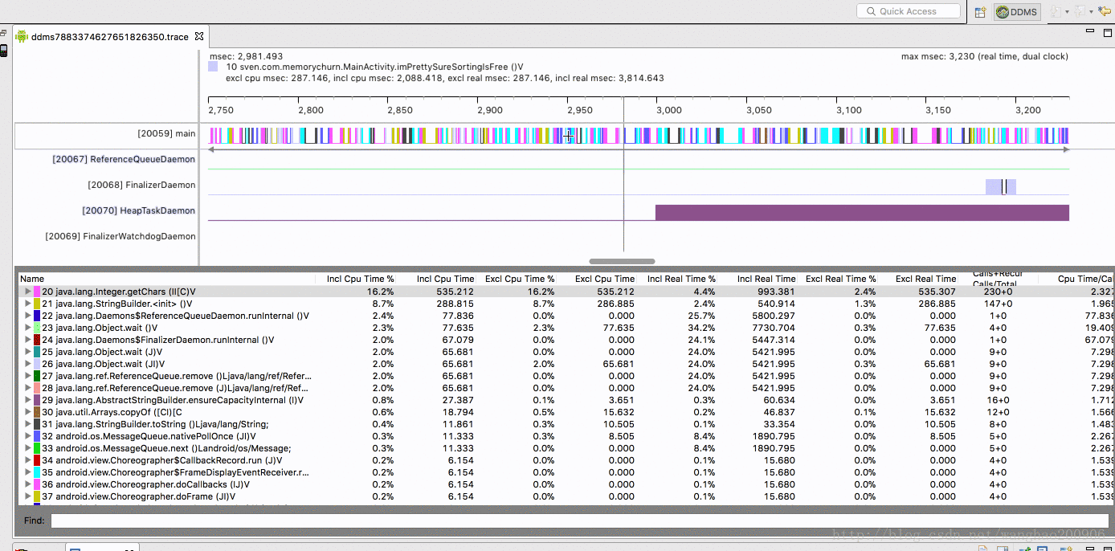The height and width of the screenshot is (551, 1115).
Task: Select 26 java.lang.Object.wait (JI)V row
Action: click(566, 364)
